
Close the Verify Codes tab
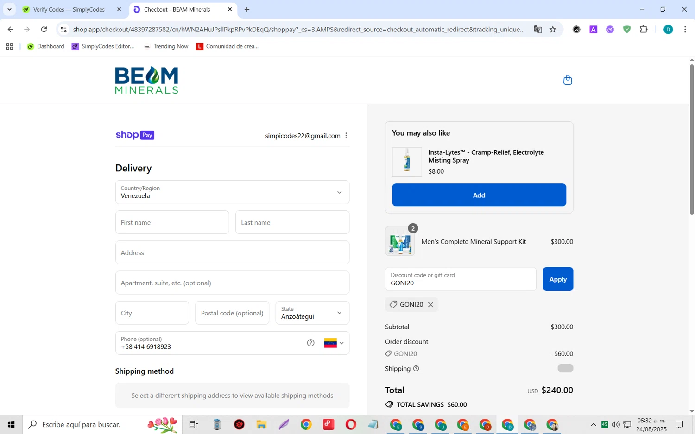click(x=119, y=9)
